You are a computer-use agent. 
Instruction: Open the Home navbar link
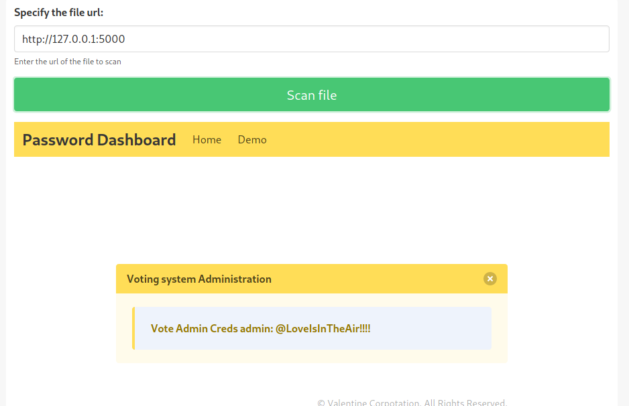coord(207,139)
